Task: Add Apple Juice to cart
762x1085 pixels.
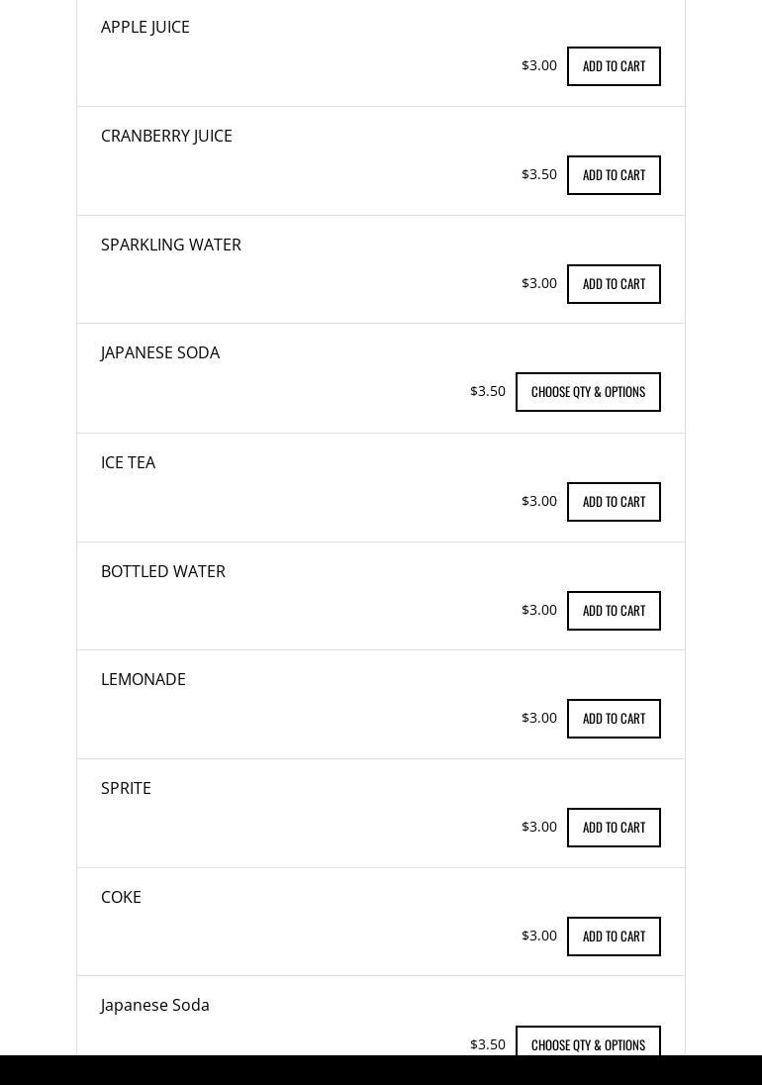Action: pyautogui.click(x=614, y=66)
